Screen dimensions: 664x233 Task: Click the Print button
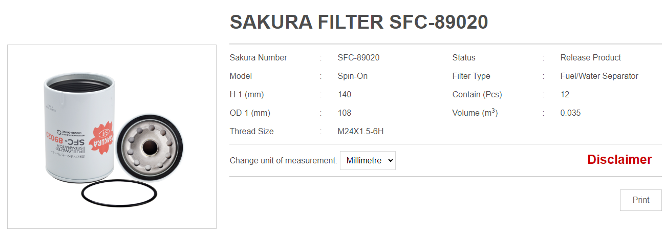640,200
